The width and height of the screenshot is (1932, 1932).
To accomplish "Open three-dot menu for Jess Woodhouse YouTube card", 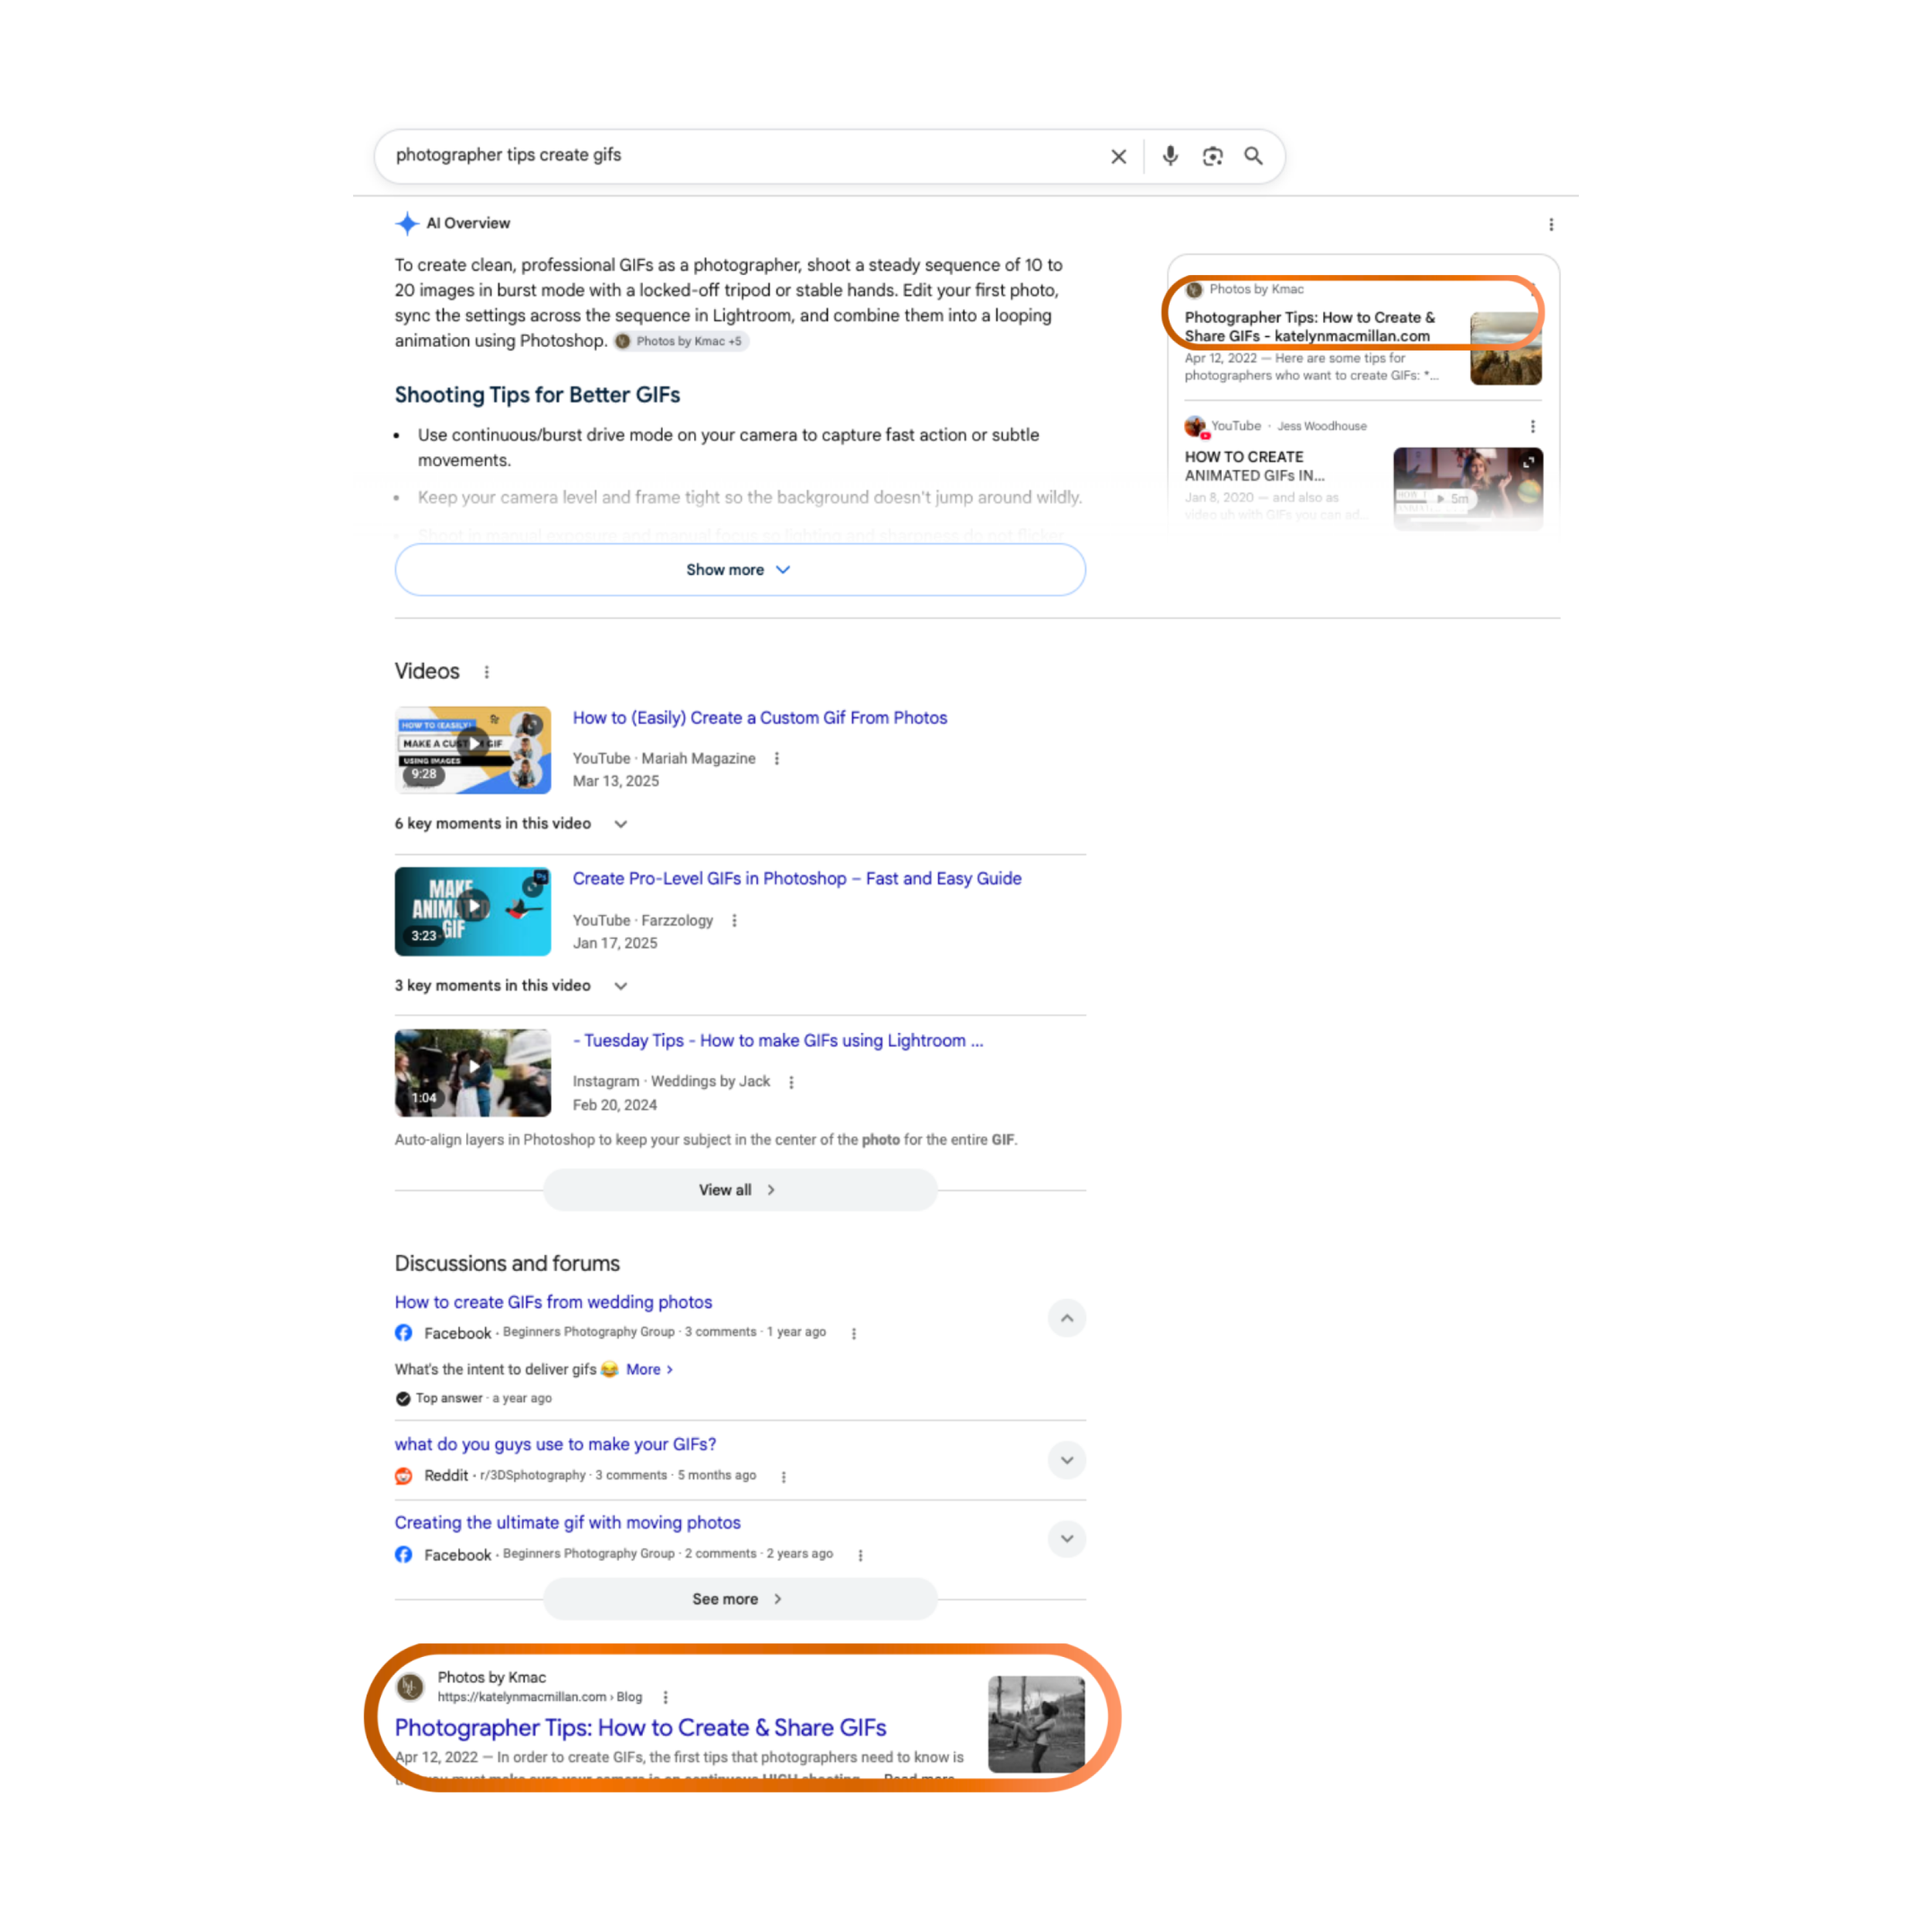I will 1532,426.
